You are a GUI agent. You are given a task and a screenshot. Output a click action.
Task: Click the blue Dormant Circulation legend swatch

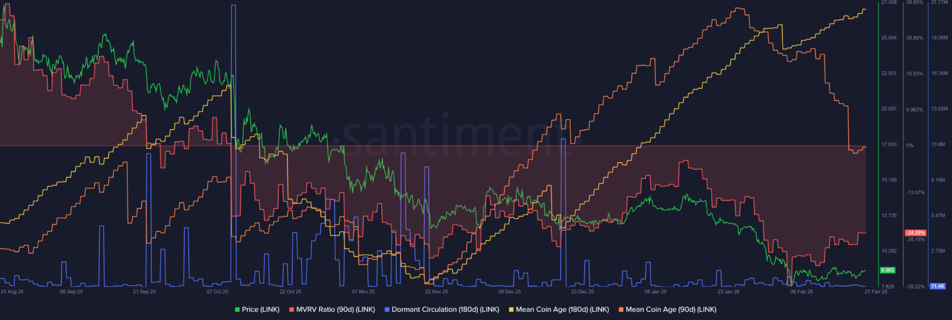pos(387,310)
